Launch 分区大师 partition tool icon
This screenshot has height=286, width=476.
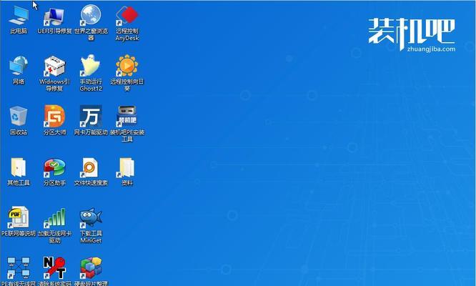coord(54,116)
